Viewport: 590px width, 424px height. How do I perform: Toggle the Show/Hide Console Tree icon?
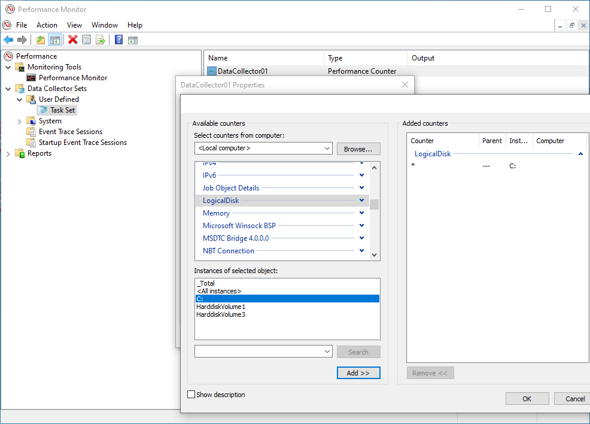[55, 40]
